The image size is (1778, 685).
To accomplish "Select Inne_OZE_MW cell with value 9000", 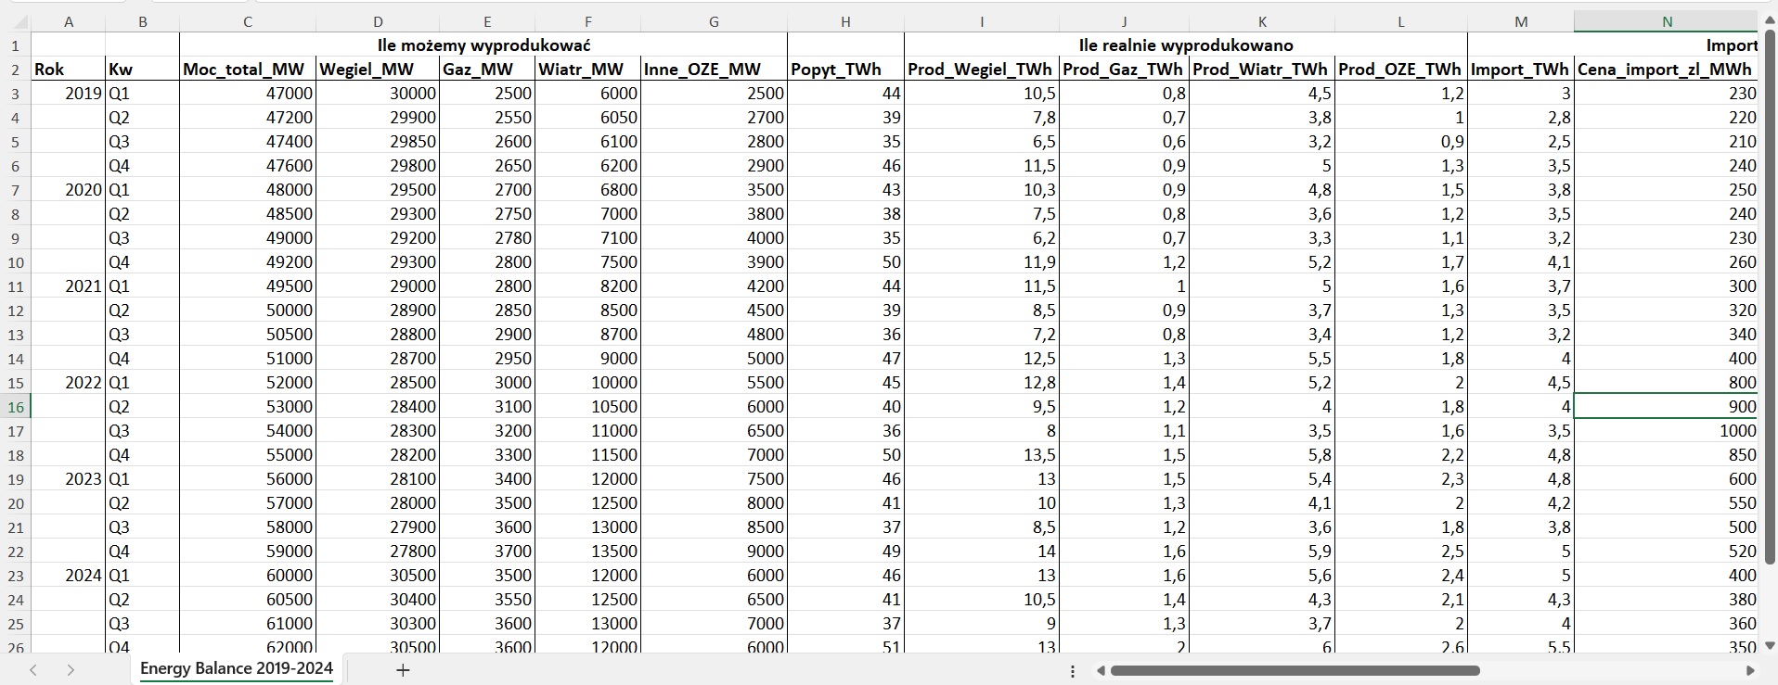I will click(714, 551).
